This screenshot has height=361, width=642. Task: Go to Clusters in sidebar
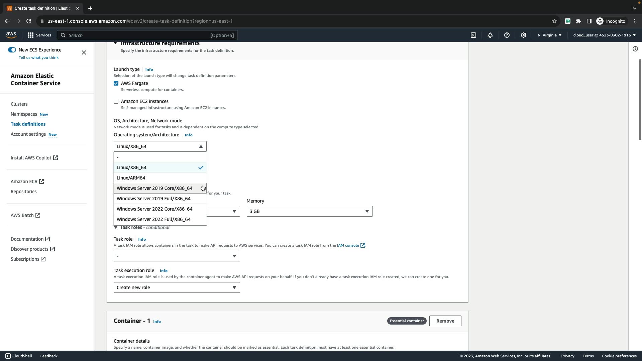19,104
